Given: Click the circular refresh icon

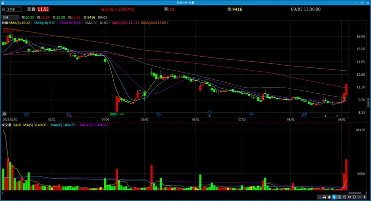Looking at the screenshot, I should pyautogui.click(x=354, y=197).
